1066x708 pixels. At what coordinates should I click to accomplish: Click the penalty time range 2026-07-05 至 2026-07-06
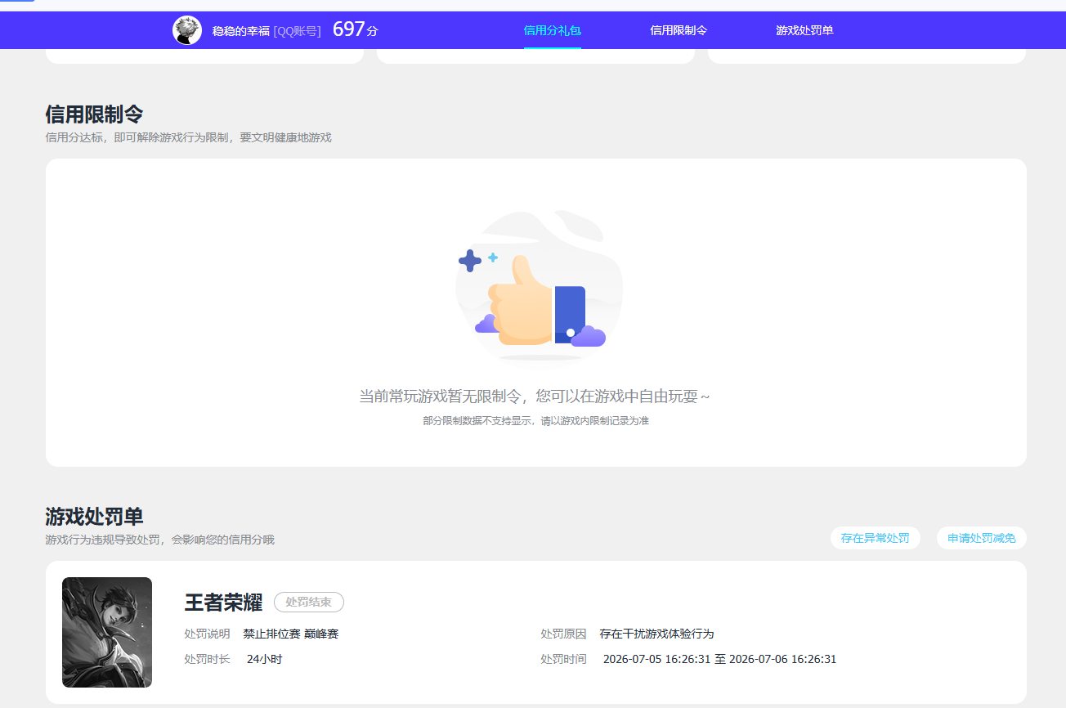[720, 659]
